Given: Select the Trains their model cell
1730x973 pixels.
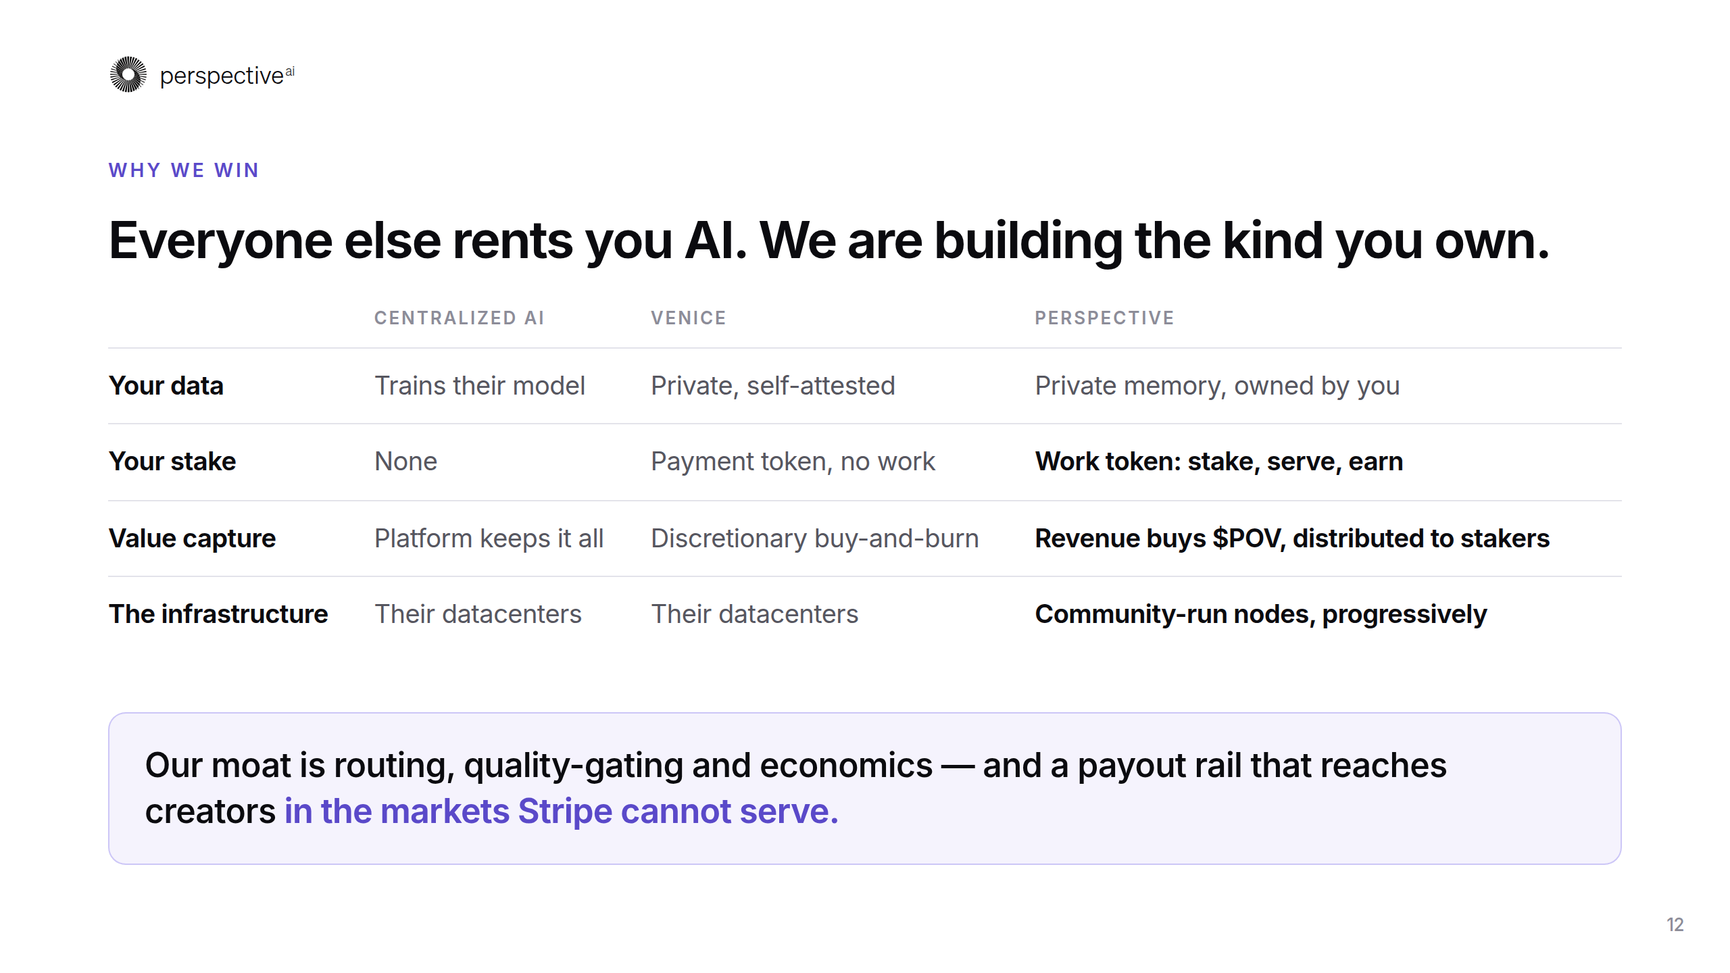Looking at the screenshot, I should click(480, 386).
